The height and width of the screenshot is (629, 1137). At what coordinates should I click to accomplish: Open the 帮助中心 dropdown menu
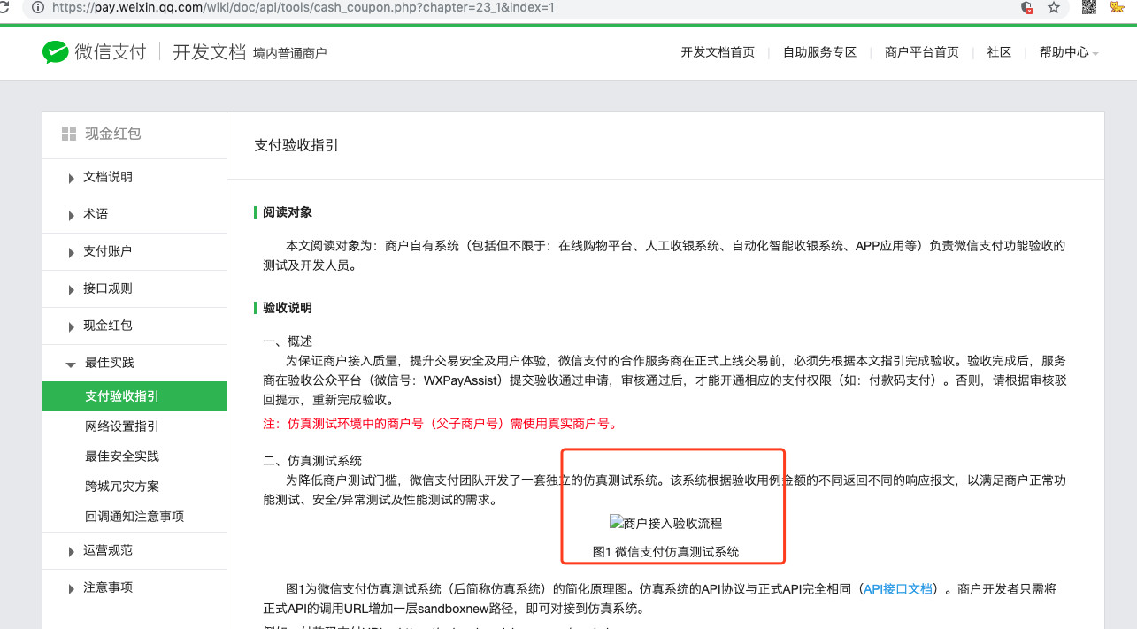(x=1069, y=52)
